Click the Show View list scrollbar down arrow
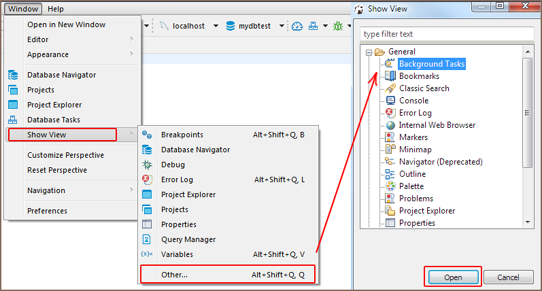The image size is (542, 291). pos(528,222)
